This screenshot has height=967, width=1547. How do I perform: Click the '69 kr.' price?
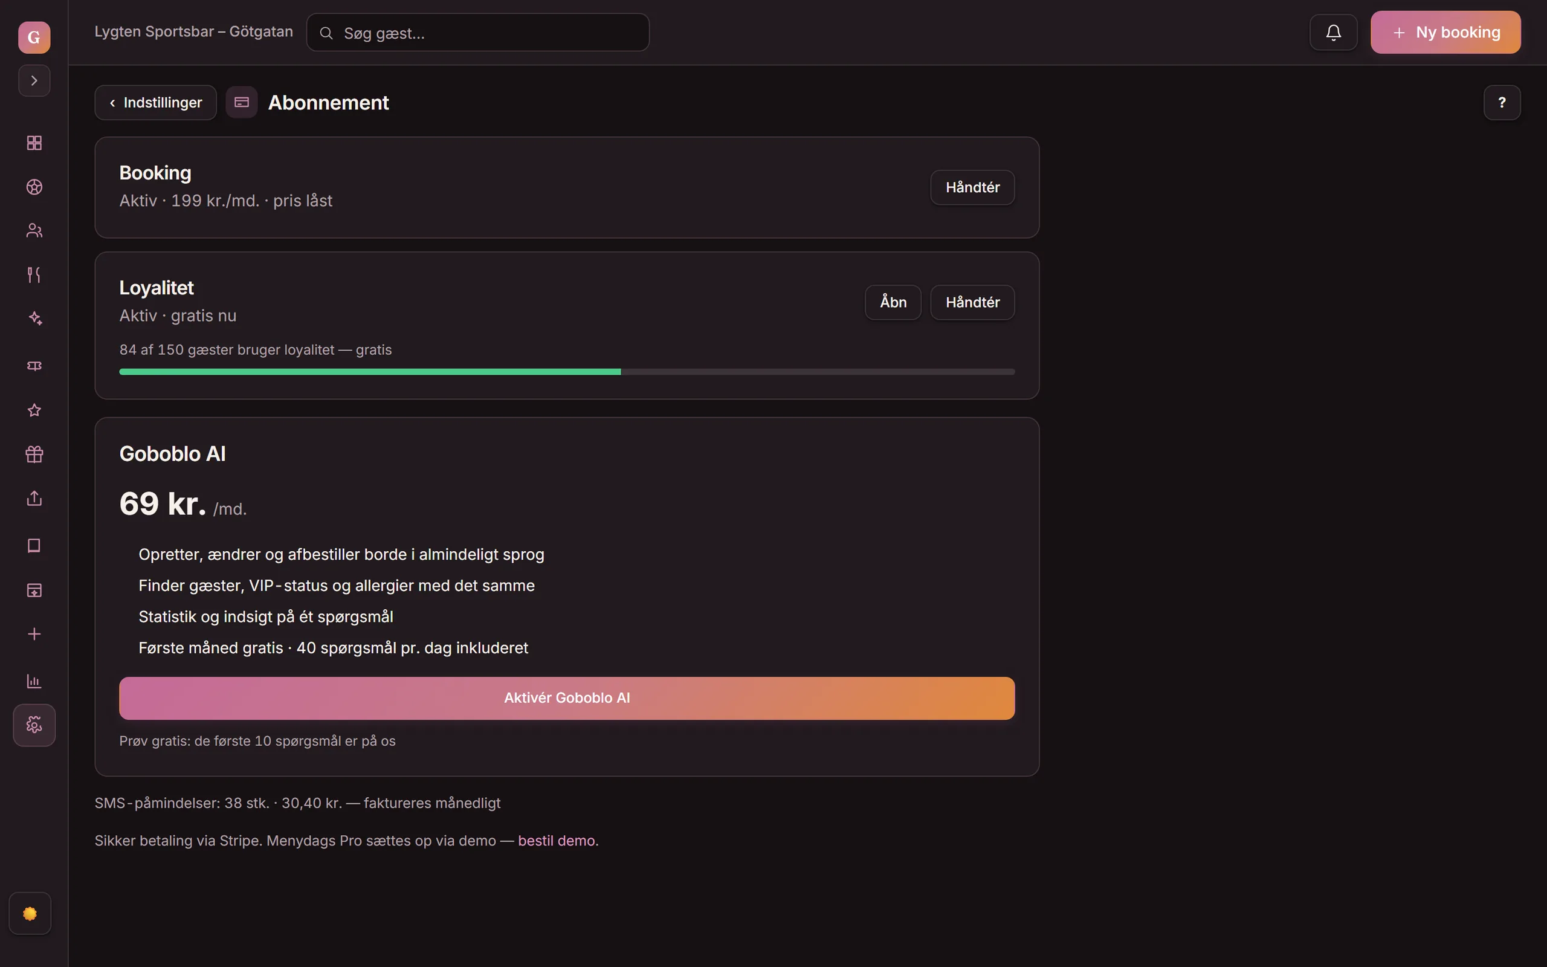coord(163,504)
